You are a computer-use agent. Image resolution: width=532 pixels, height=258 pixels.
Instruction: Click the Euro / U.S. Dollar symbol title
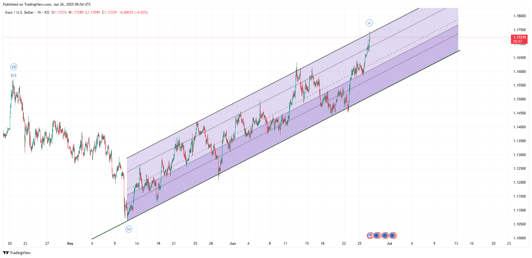coord(20,12)
